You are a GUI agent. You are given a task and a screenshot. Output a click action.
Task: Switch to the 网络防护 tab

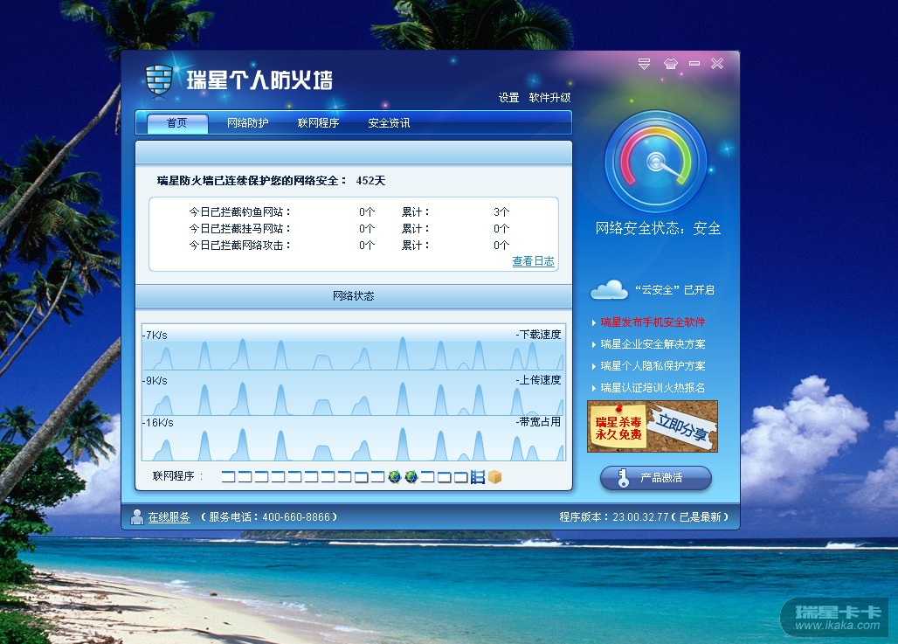[247, 122]
